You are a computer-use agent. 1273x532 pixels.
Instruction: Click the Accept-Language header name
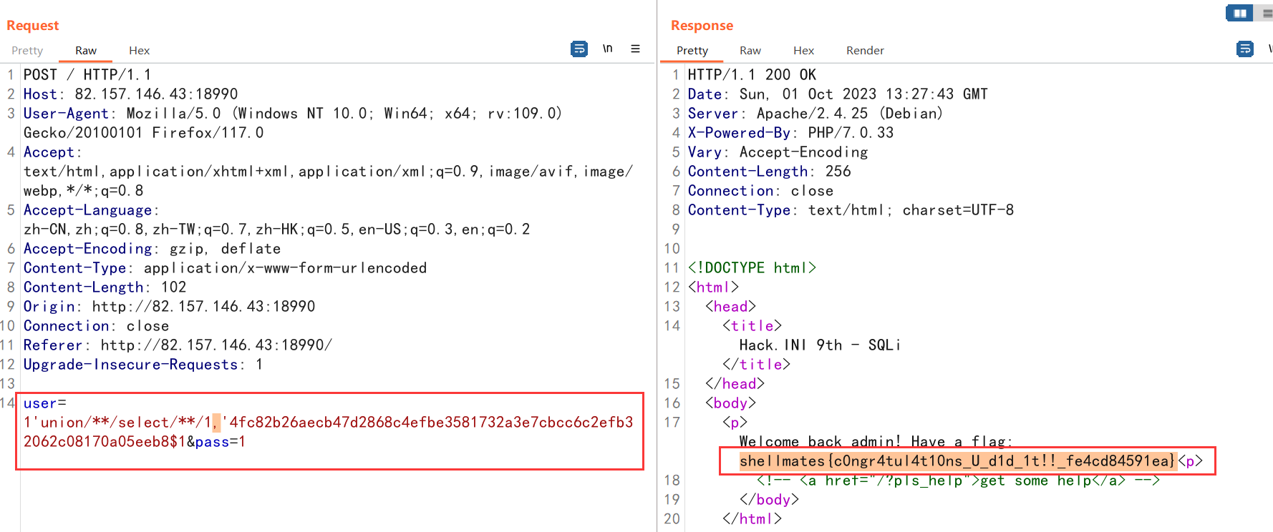[x=87, y=210]
